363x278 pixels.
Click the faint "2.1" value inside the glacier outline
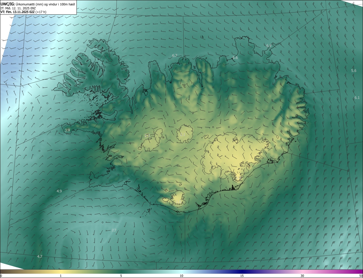[183, 135]
